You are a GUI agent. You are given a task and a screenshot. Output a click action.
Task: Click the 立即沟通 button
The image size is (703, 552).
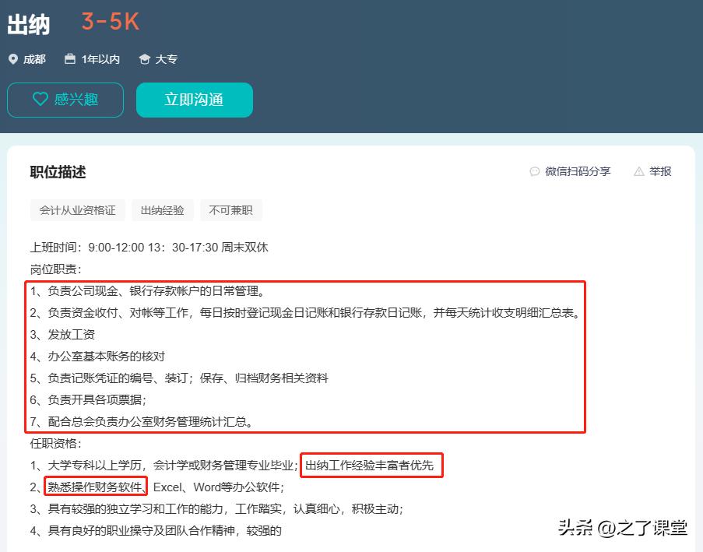(194, 100)
